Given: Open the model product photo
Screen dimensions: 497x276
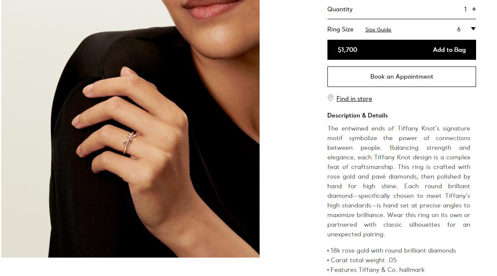Looking at the screenshot, I should [x=130, y=128].
